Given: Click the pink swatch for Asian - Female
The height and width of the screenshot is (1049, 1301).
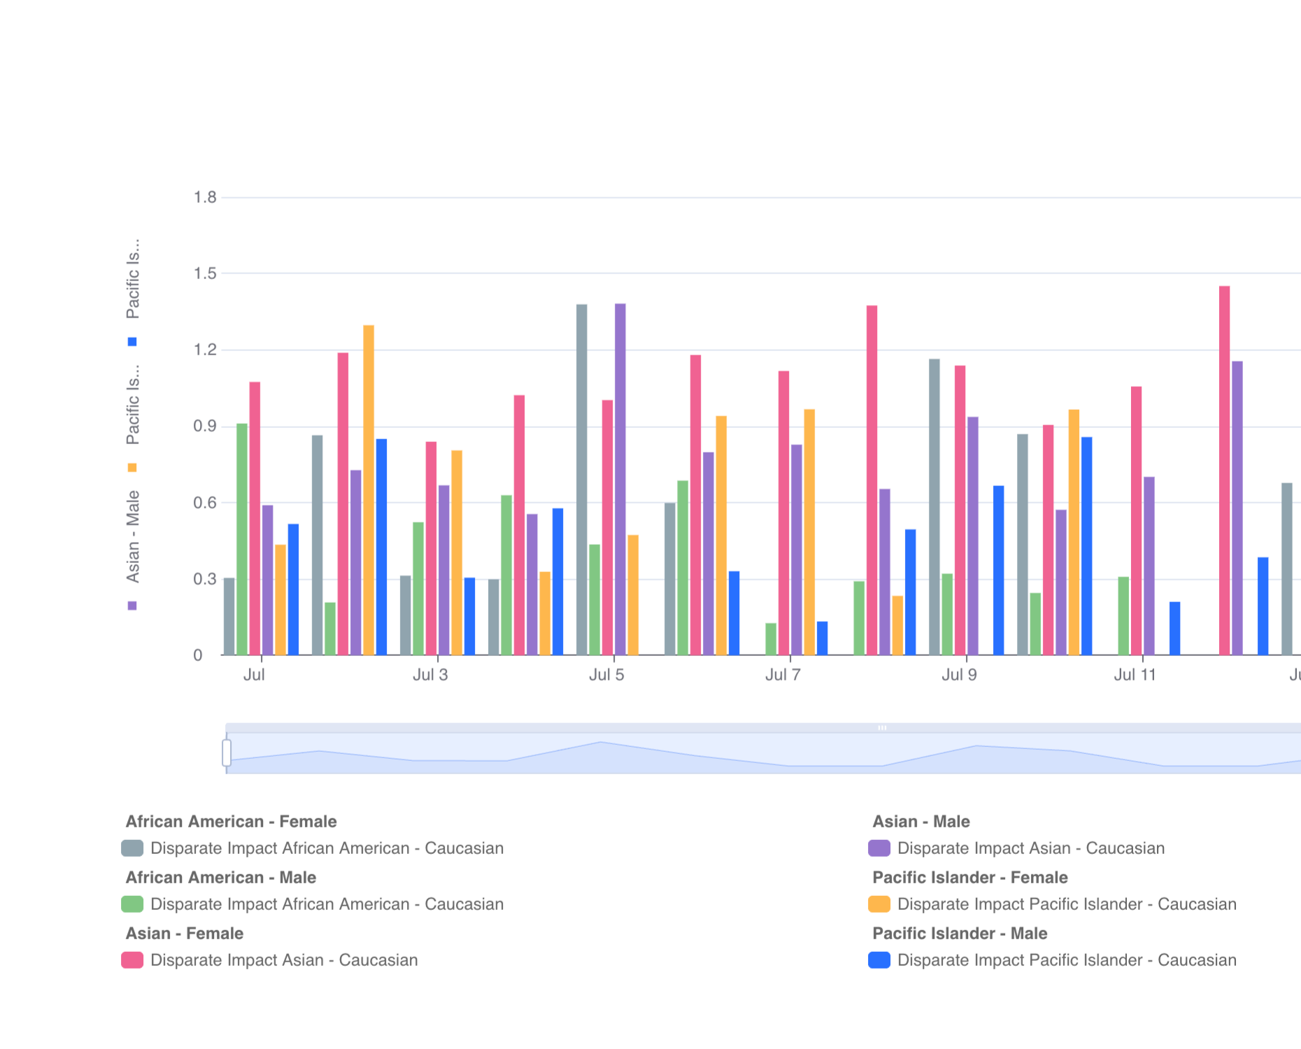Looking at the screenshot, I should [132, 959].
